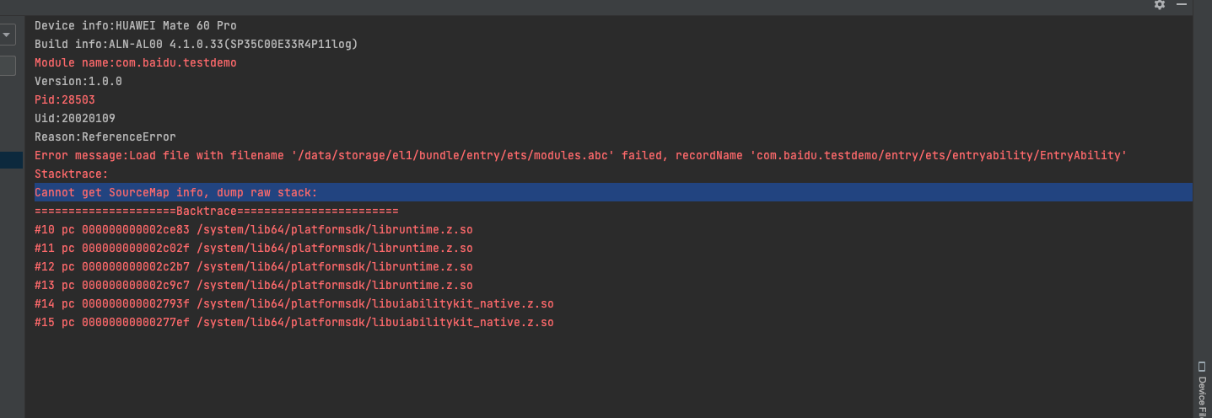Hide the log panel with minimize dash
Viewport: 1212px width, 418px height.
point(1181,4)
